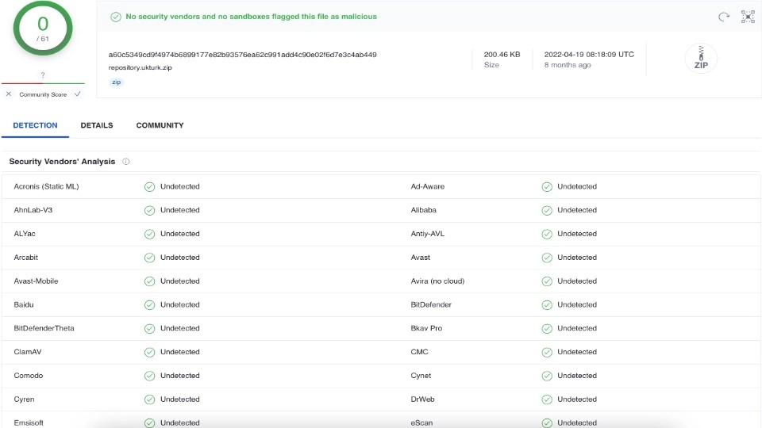Viewport: 762px width, 428px height.
Task: Vote up with the Community Score checkmark
Action: 77,94
